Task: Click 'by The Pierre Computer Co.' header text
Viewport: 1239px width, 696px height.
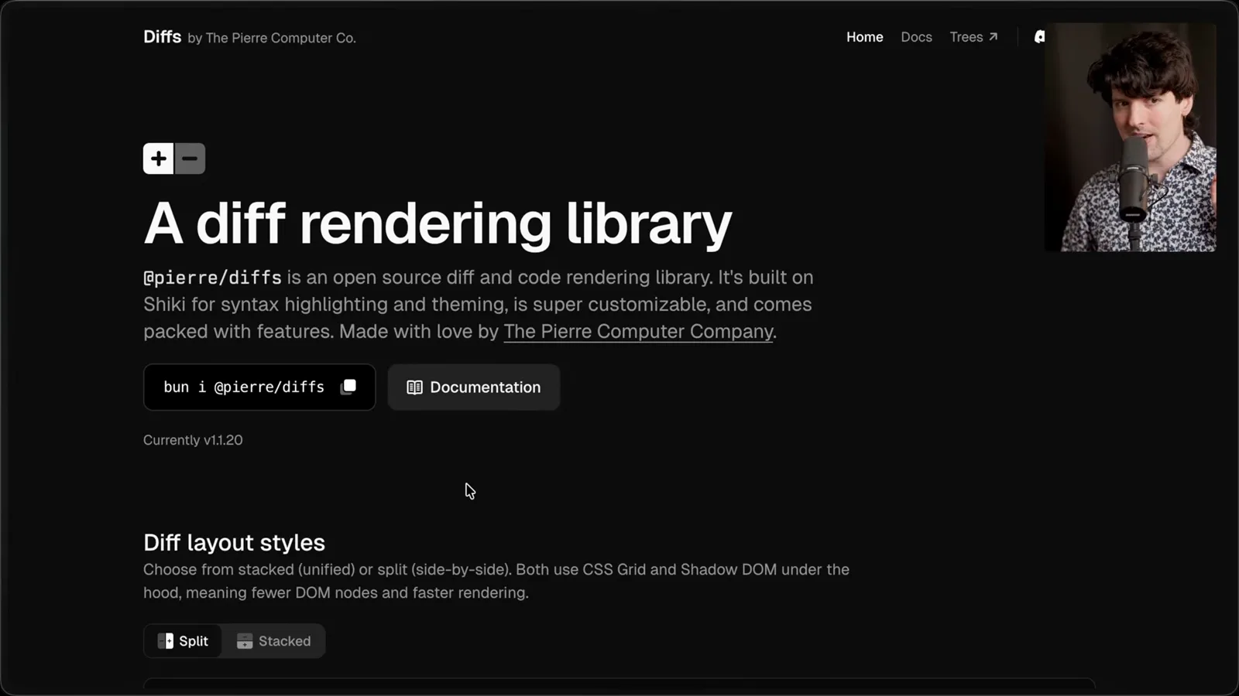Action: (272, 38)
